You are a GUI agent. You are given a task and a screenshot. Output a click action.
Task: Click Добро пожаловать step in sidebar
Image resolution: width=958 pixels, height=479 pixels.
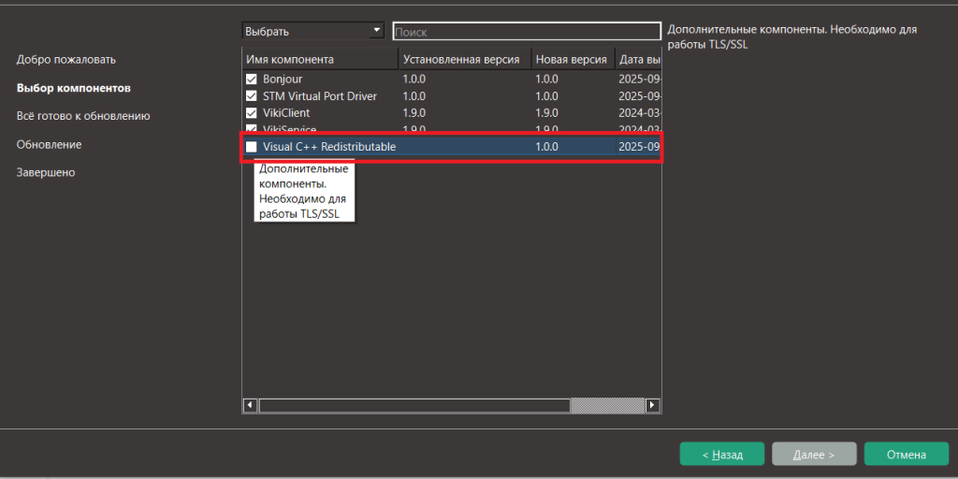(x=65, y=60)
